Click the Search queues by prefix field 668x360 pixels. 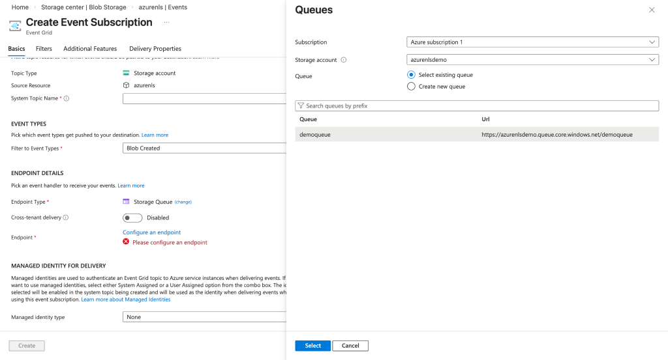pyautogui.click(x=477, y=105)
